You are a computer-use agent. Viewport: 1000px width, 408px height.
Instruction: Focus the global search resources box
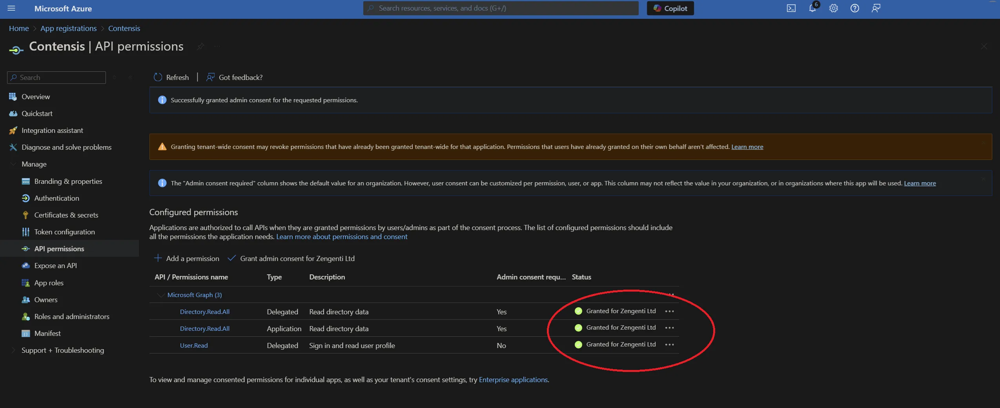pos(501,8)
